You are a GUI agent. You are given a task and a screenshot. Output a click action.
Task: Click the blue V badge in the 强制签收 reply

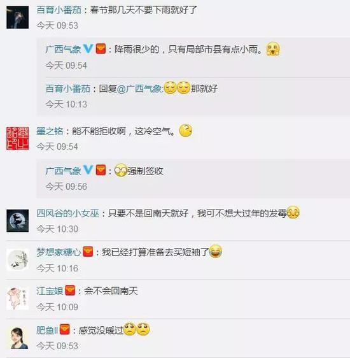(x=88, y=170)
